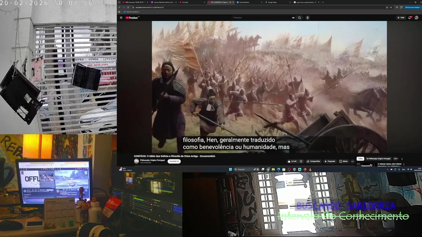Open Philosophy Origins Português channel avatar
This screenshot has width=422, height=237.
[136, 161]
